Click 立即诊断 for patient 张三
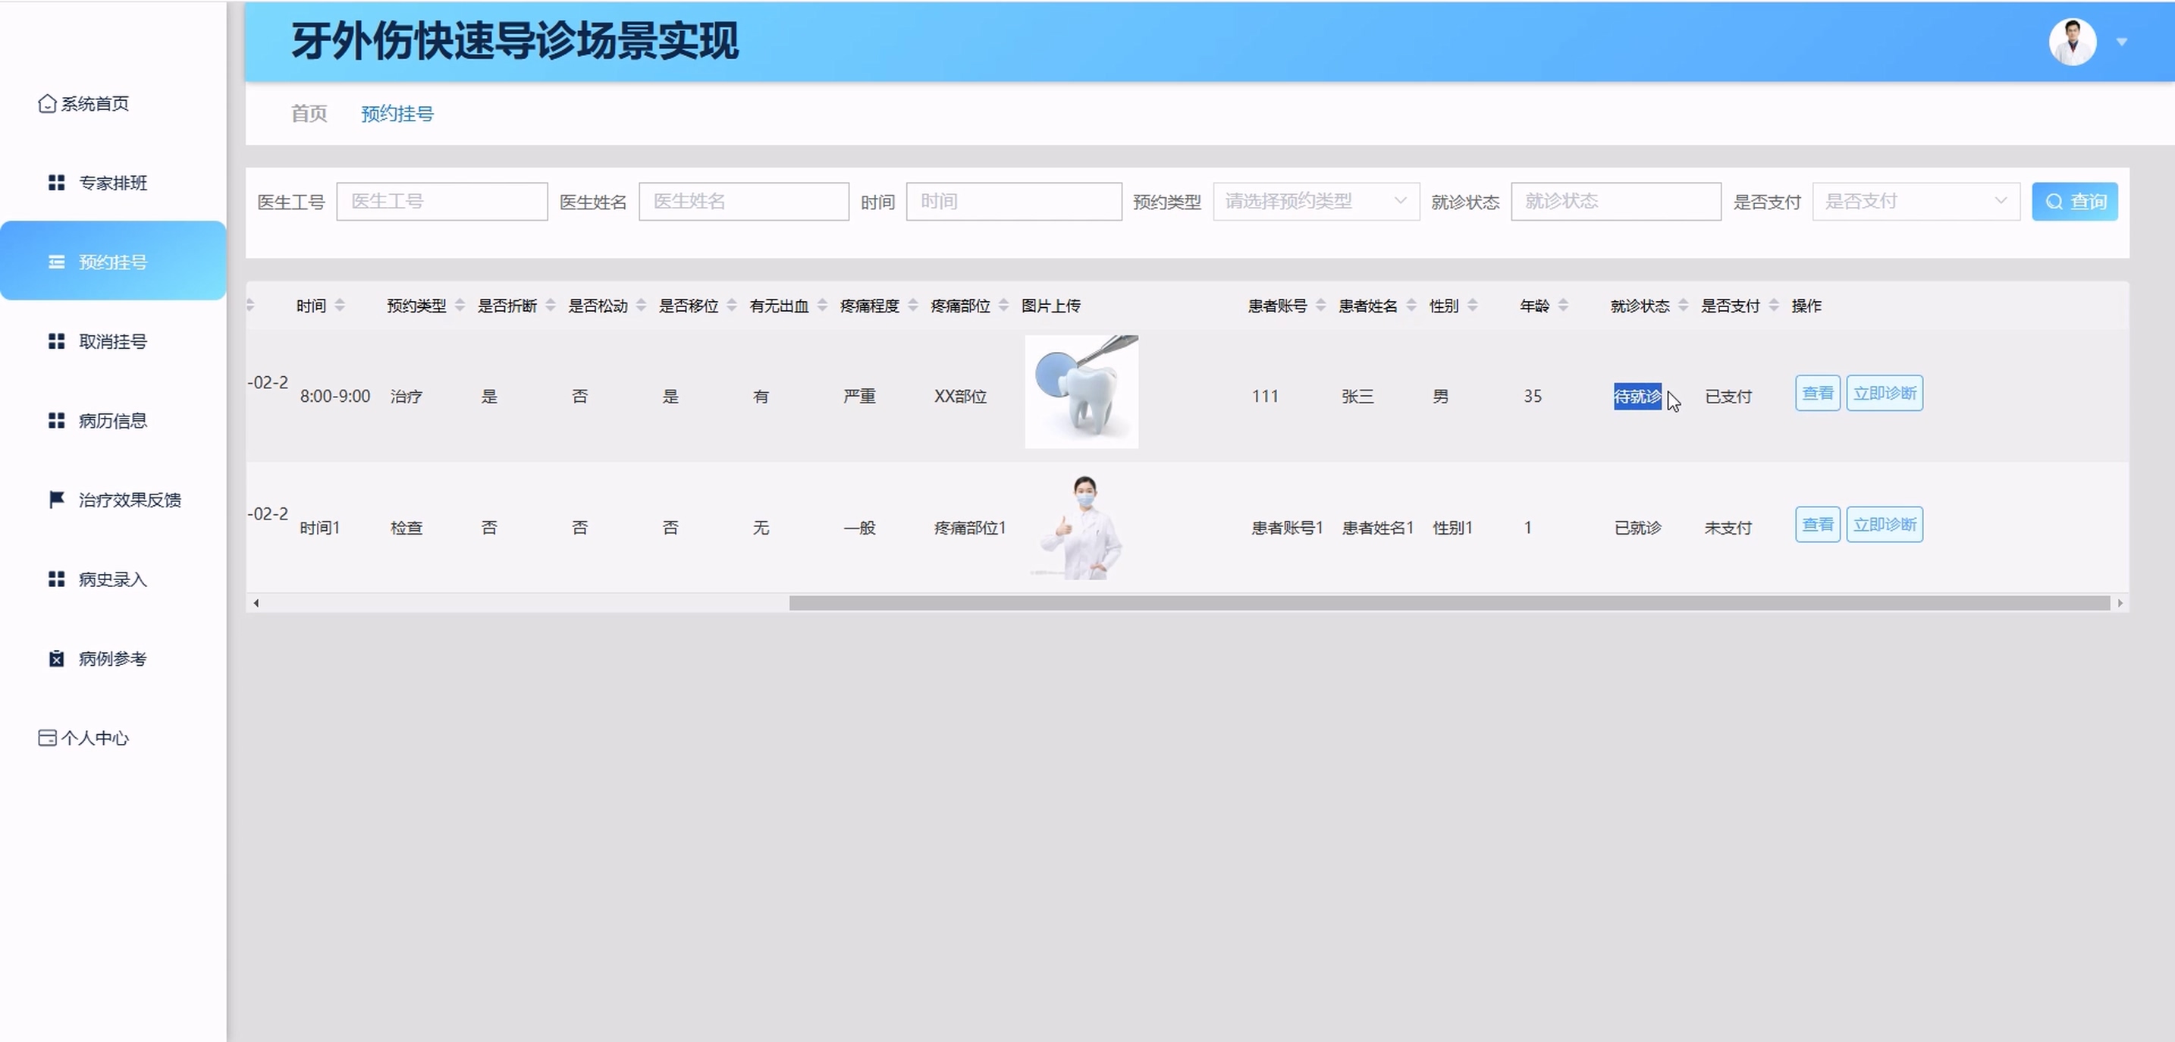Viewport: 2175px width, 1042px height. click(1884, 394)
